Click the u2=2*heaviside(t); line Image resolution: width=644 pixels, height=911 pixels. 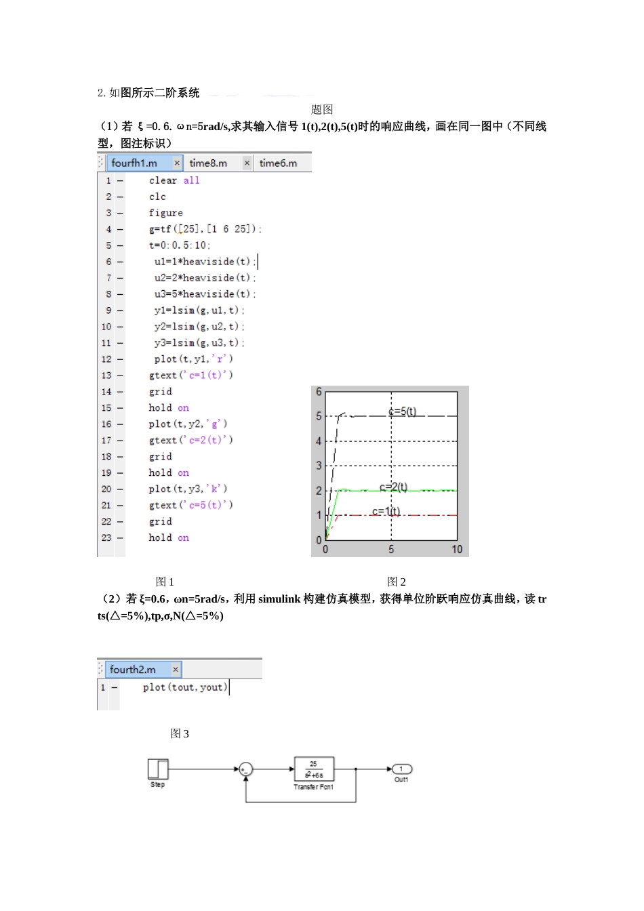click(205, 278)
